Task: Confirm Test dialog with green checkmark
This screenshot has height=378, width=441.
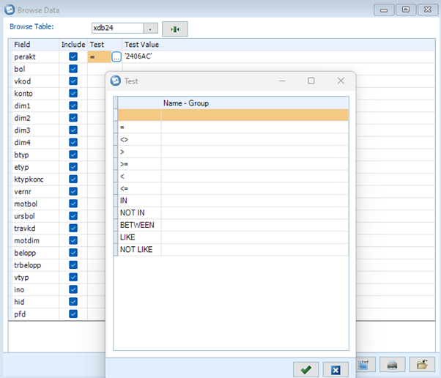Action: click(x=305, y=369)
